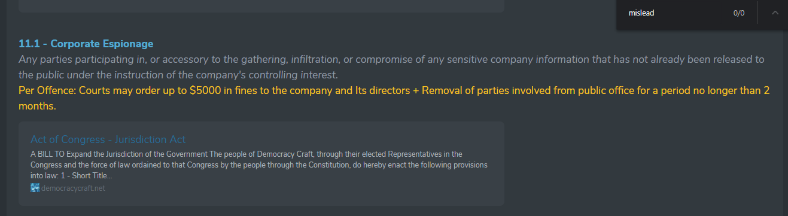Click the italic Corporate Espionage definition paragraph
Viewport: 788px width, 216px height.
coord(391,67)
